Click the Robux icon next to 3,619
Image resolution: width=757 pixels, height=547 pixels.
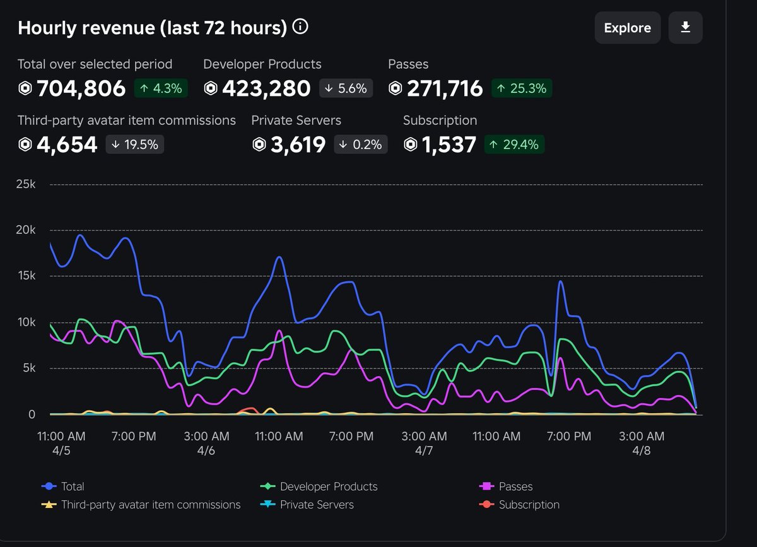[x=259, y=144]
